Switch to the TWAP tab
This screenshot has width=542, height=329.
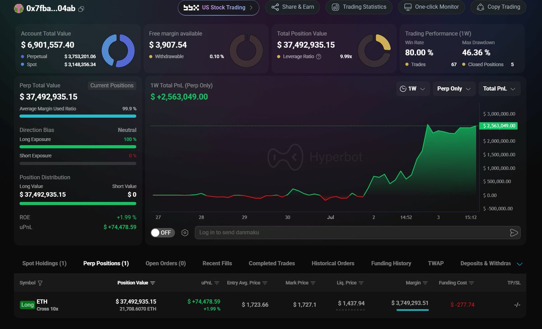(436, 263)
